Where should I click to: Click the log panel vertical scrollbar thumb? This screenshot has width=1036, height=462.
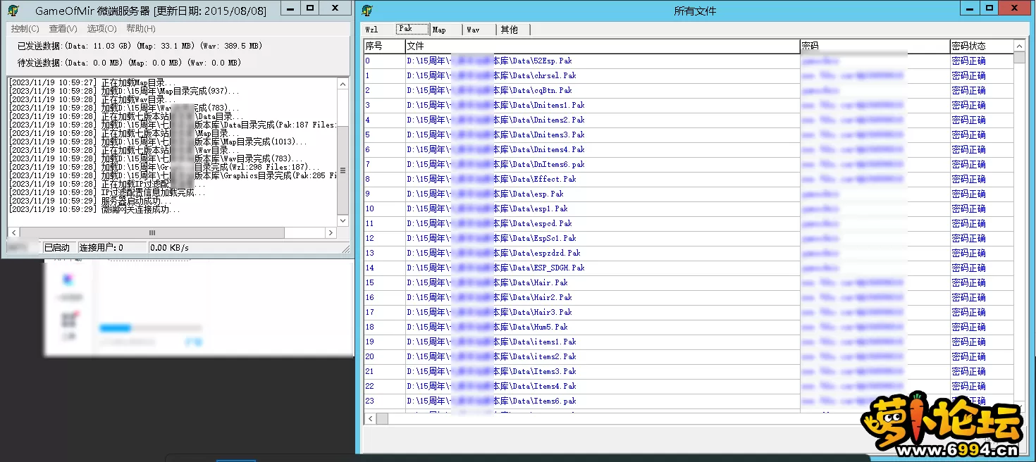click(x=343, y=170)
